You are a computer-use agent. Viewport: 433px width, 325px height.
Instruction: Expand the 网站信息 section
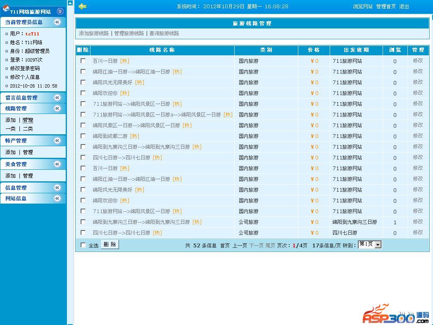pyautogui.click(x=57, y=198)
